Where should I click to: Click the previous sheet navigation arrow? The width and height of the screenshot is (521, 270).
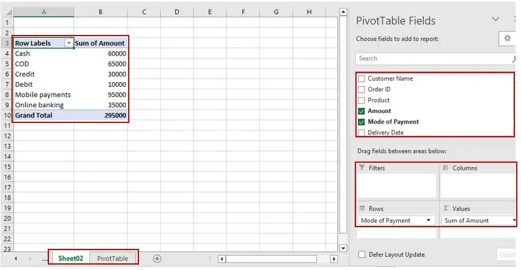pos(16,259)
